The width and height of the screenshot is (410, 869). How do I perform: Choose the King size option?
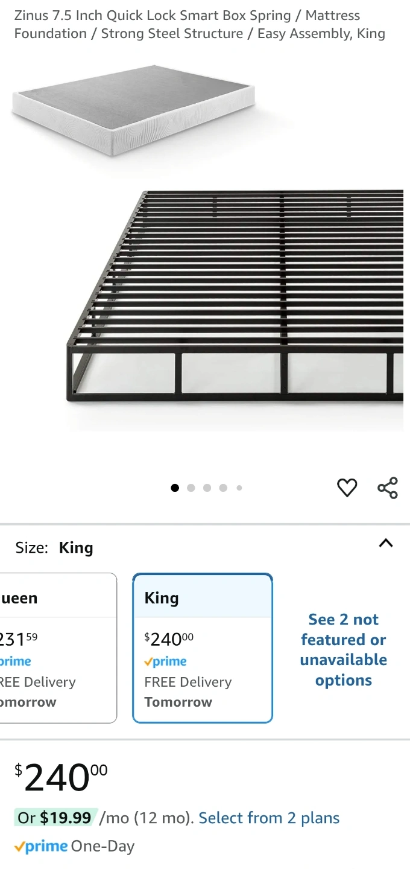[x=202, y=648]
